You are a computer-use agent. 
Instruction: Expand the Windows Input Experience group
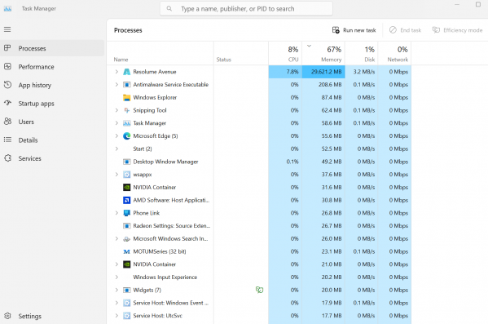117,277
